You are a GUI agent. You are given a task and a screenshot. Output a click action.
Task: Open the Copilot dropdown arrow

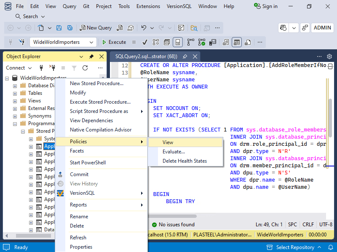pyautogui.click(x=294, y=28)
